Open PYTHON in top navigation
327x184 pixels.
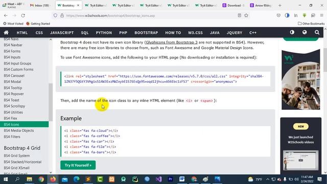pos(104,33)
